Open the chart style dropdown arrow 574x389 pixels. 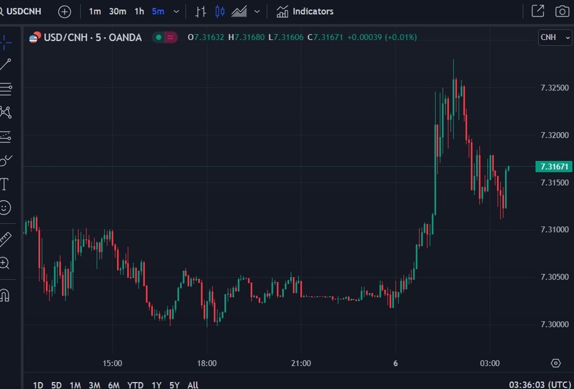(256, 11)
